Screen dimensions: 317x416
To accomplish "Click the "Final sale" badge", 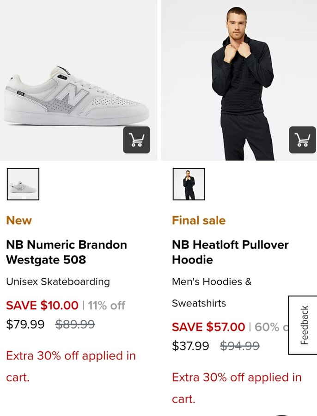I will pyautogui.click(x=199, y=220).
